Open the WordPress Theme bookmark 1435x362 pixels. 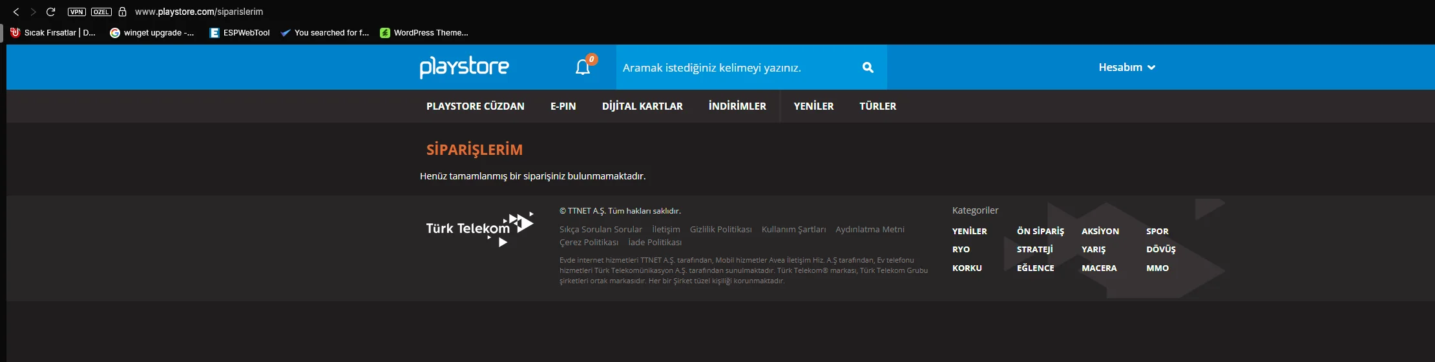[x=424, y=32]
